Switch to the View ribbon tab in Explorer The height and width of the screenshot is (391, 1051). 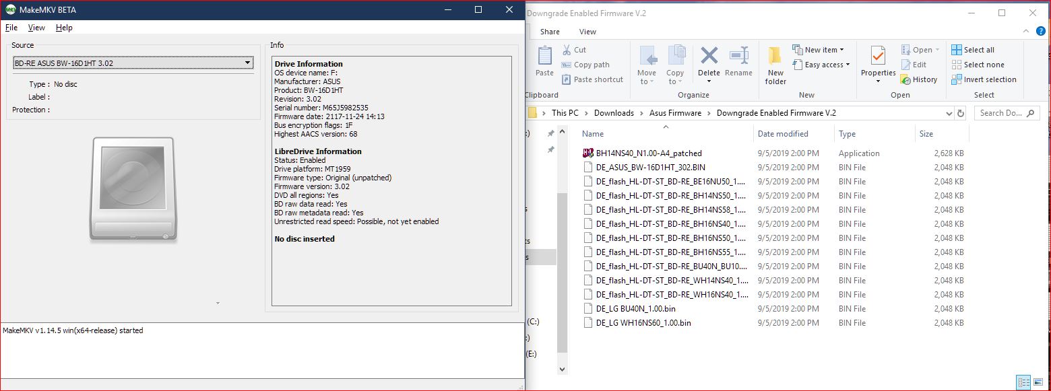pyautogui.click(x=587, y=32)
